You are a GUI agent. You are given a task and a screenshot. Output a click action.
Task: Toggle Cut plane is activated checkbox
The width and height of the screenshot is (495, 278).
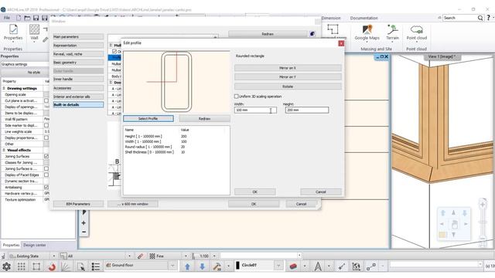click(x=46, y=100)
